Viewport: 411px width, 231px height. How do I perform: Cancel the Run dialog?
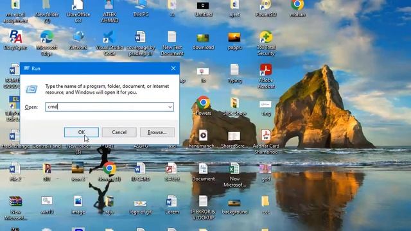pyautogui.click(x=119, y=132)
